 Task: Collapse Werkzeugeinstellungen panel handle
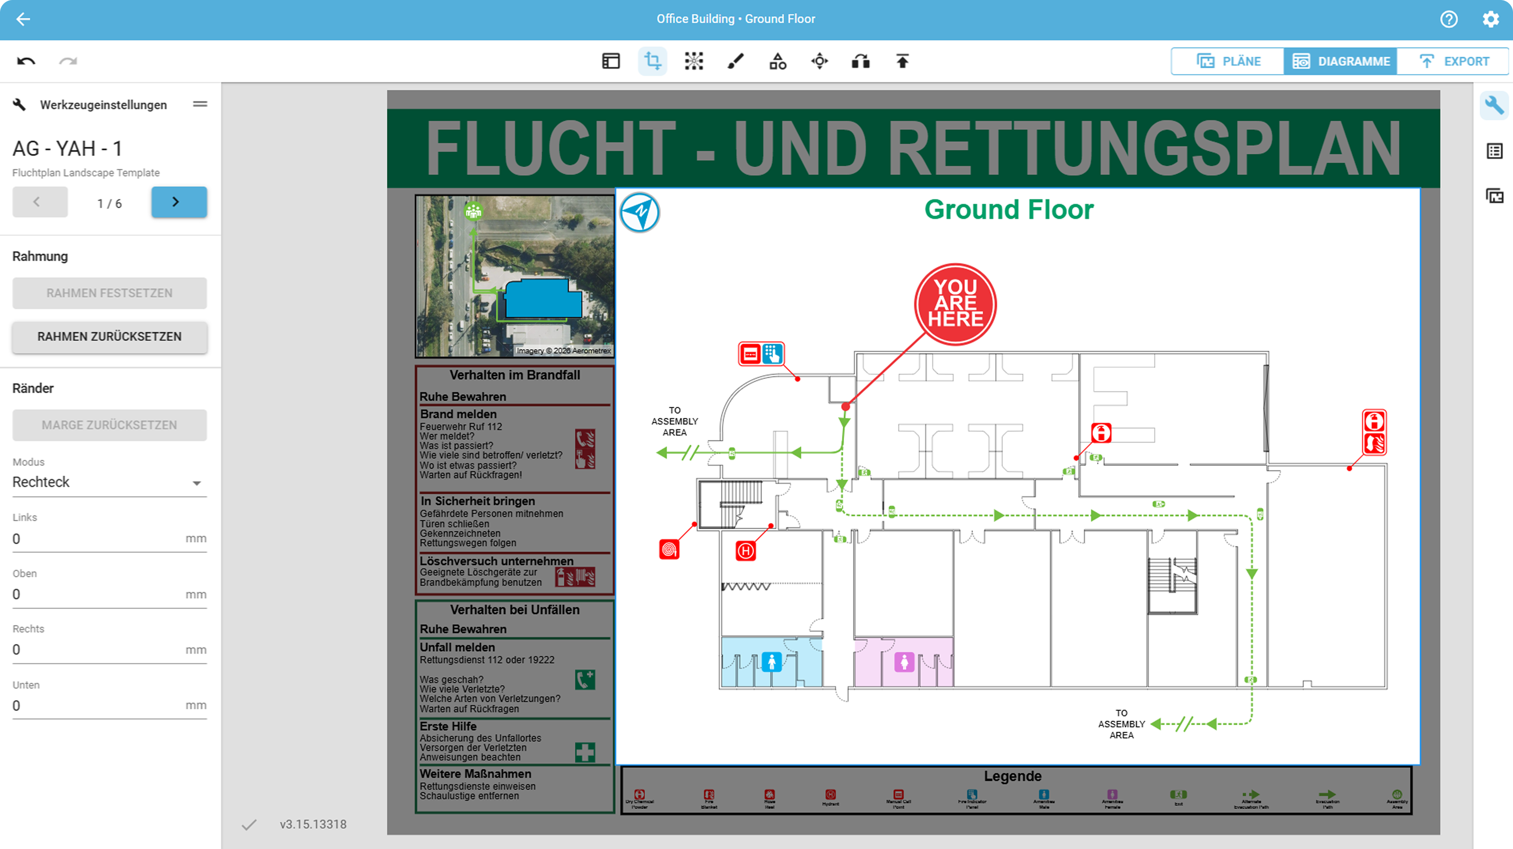coord(200,105)
